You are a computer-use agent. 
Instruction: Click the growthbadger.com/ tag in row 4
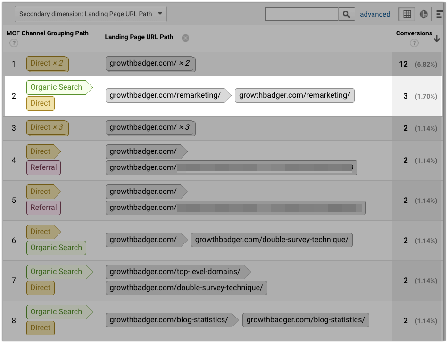point(146,151)
